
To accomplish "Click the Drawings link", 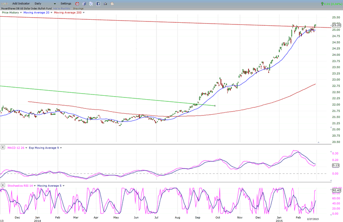I will pos(78,8).
